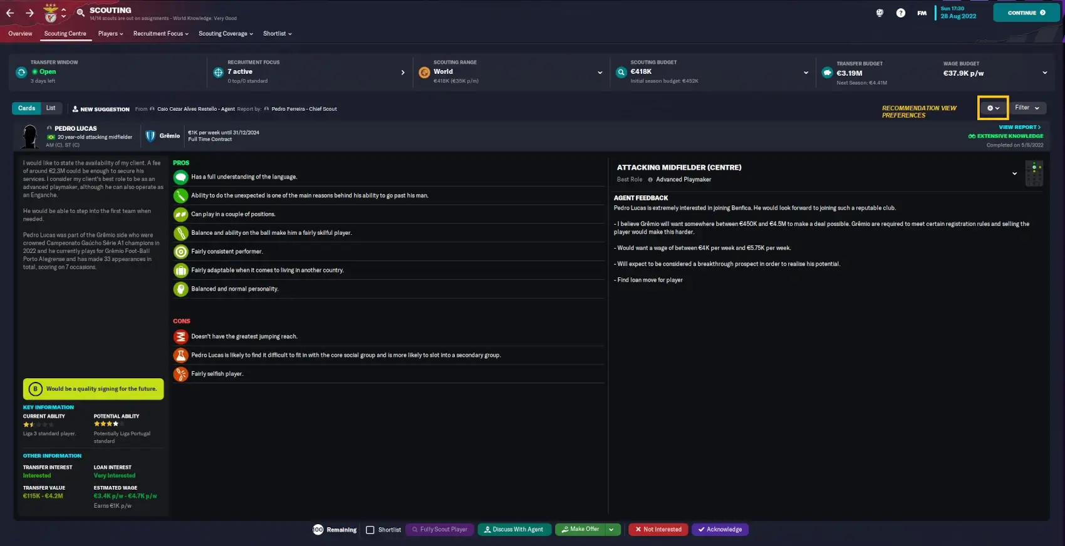The width and height of the screenshot is (1065, 546).
Task: Click the scouting range globe icon
Action: coord(424,72)
